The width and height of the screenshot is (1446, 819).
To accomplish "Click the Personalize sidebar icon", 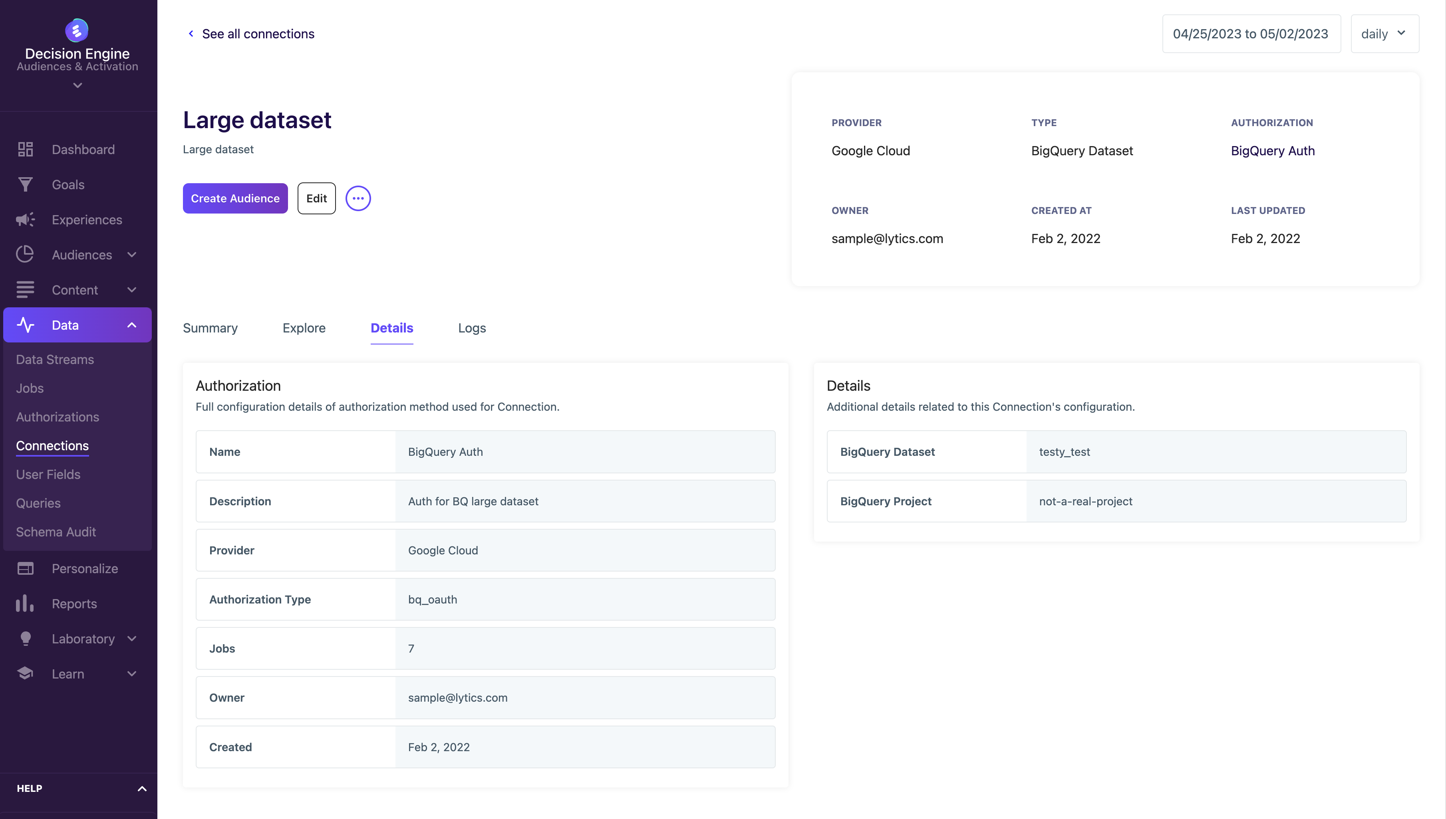I will tap(25, 569).
